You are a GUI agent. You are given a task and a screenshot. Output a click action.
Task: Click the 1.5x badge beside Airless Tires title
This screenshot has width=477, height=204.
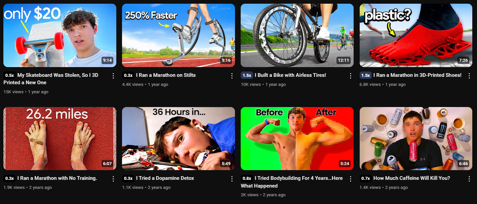(247, 75)
